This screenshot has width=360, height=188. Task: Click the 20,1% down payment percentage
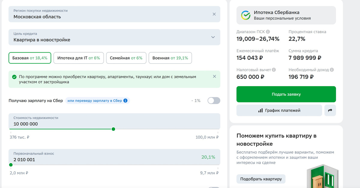click(x=208, y=157)
